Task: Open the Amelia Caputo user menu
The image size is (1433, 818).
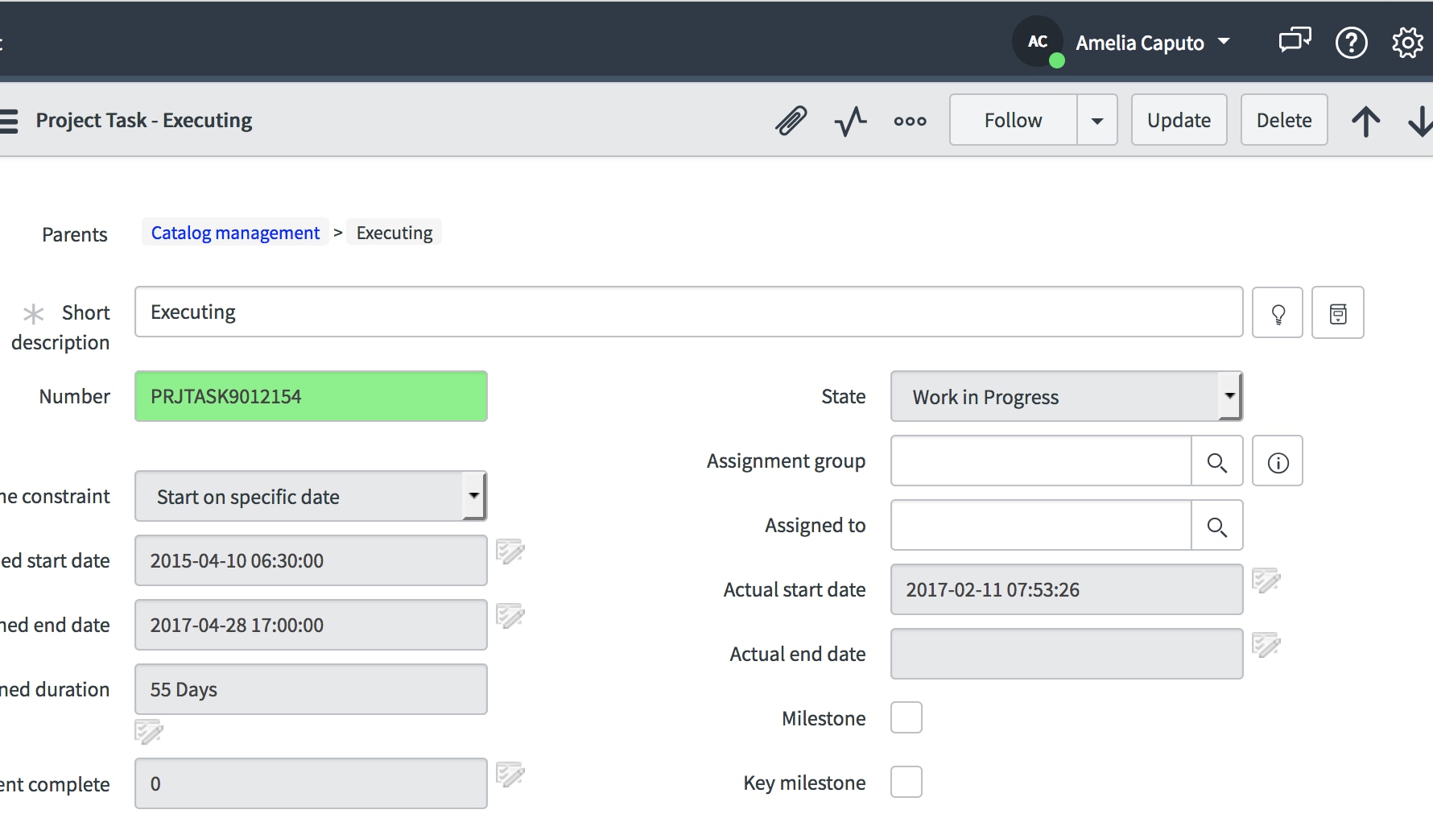Action: (x=1153, y=42)
